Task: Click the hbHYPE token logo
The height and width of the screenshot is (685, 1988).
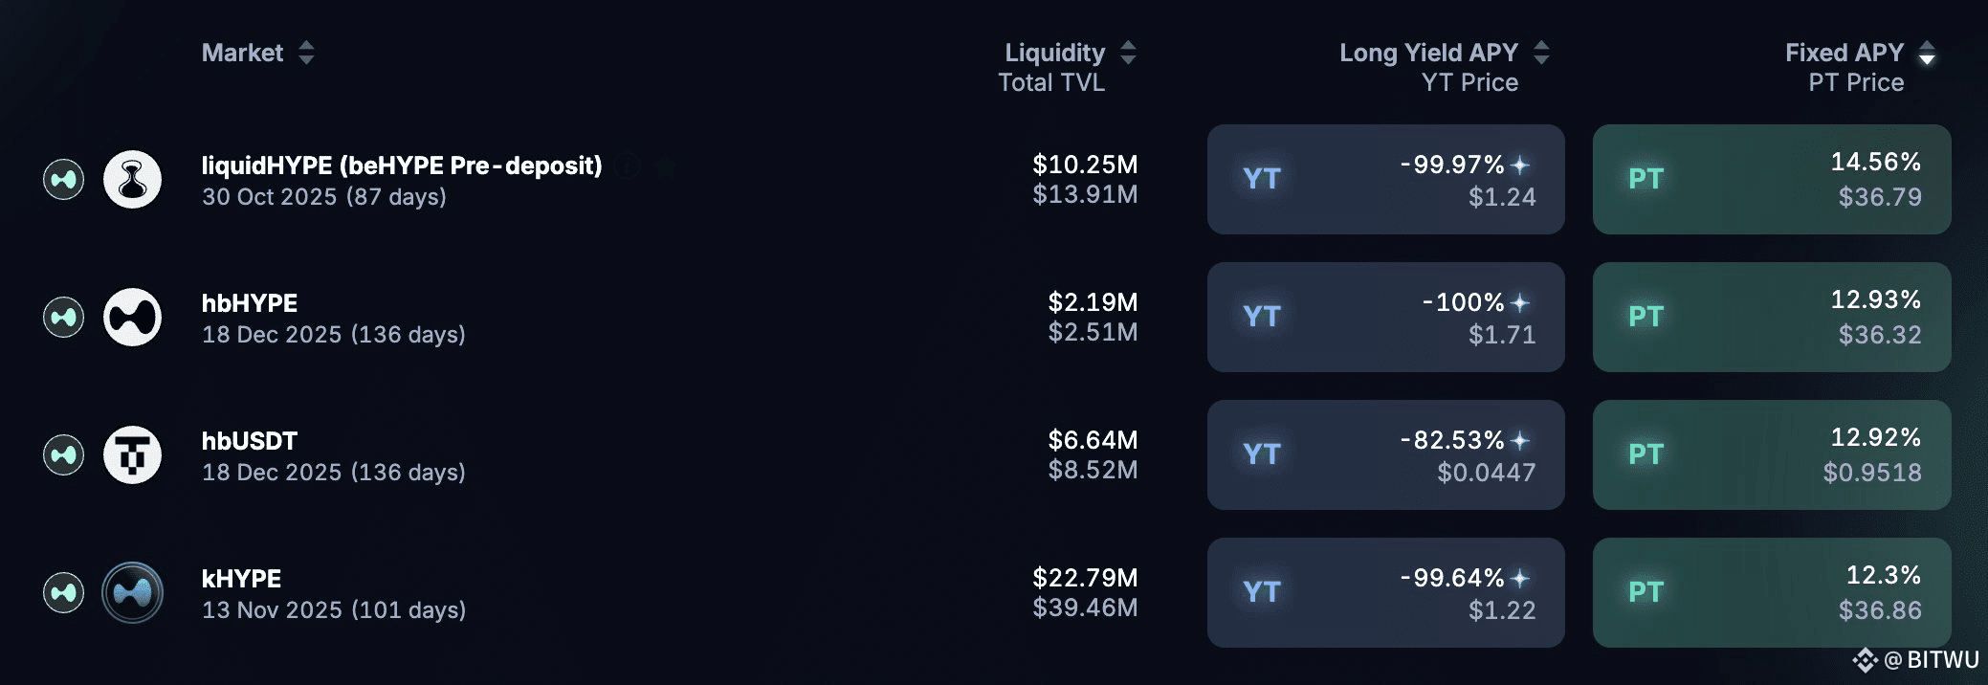Action: [132, 317]
